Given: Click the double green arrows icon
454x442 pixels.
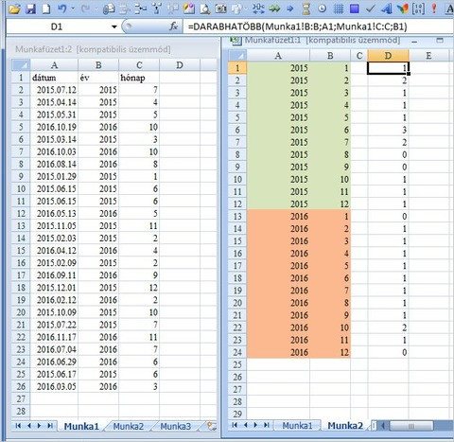Looking at the screenshot, I should (x=274, y=9).
